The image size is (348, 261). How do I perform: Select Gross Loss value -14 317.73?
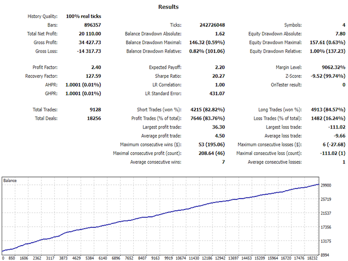pyautogui.click(x=89, y=51)
